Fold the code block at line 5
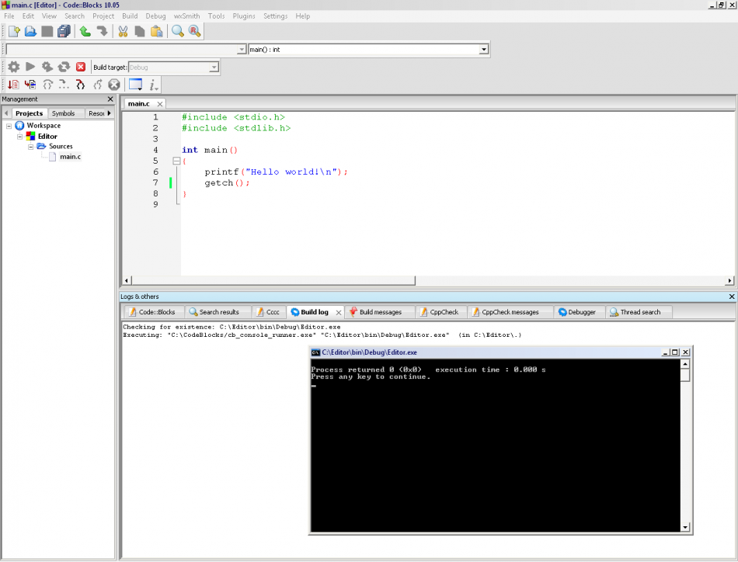 (x=176, y=161)
